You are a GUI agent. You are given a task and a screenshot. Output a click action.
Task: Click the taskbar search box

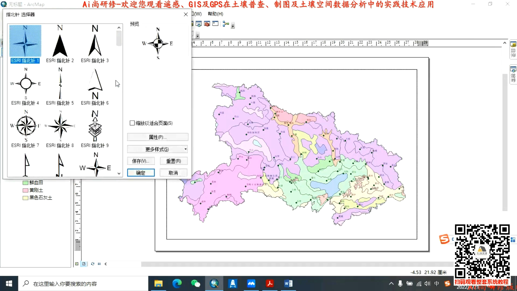pyautogui.click(x=83, y=283)
